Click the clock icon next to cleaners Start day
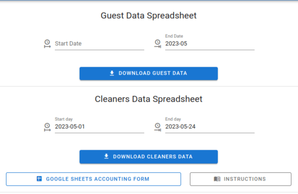The image size is (298, 194). pos(47,126)
